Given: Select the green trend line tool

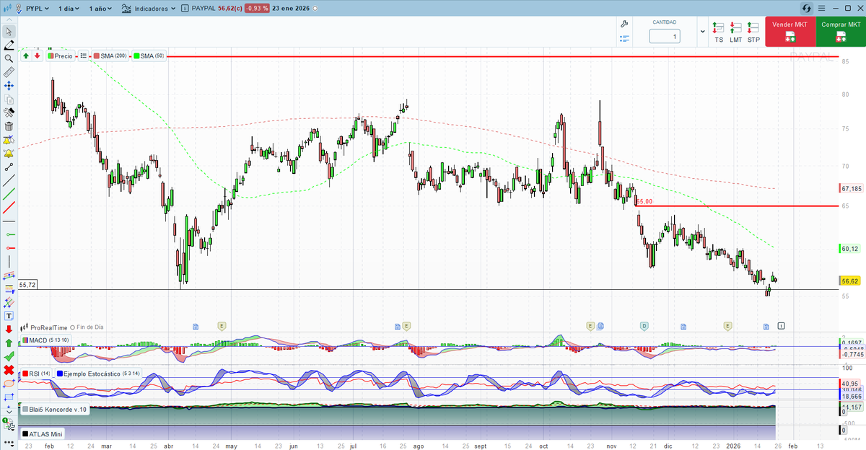Looking at the screenshot, I should pyautogui.click(x=9, y=194).
